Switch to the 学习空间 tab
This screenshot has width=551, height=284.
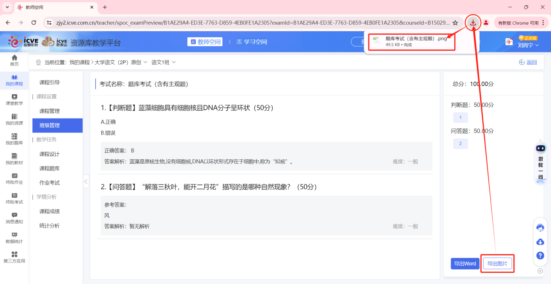coord(252,42)
